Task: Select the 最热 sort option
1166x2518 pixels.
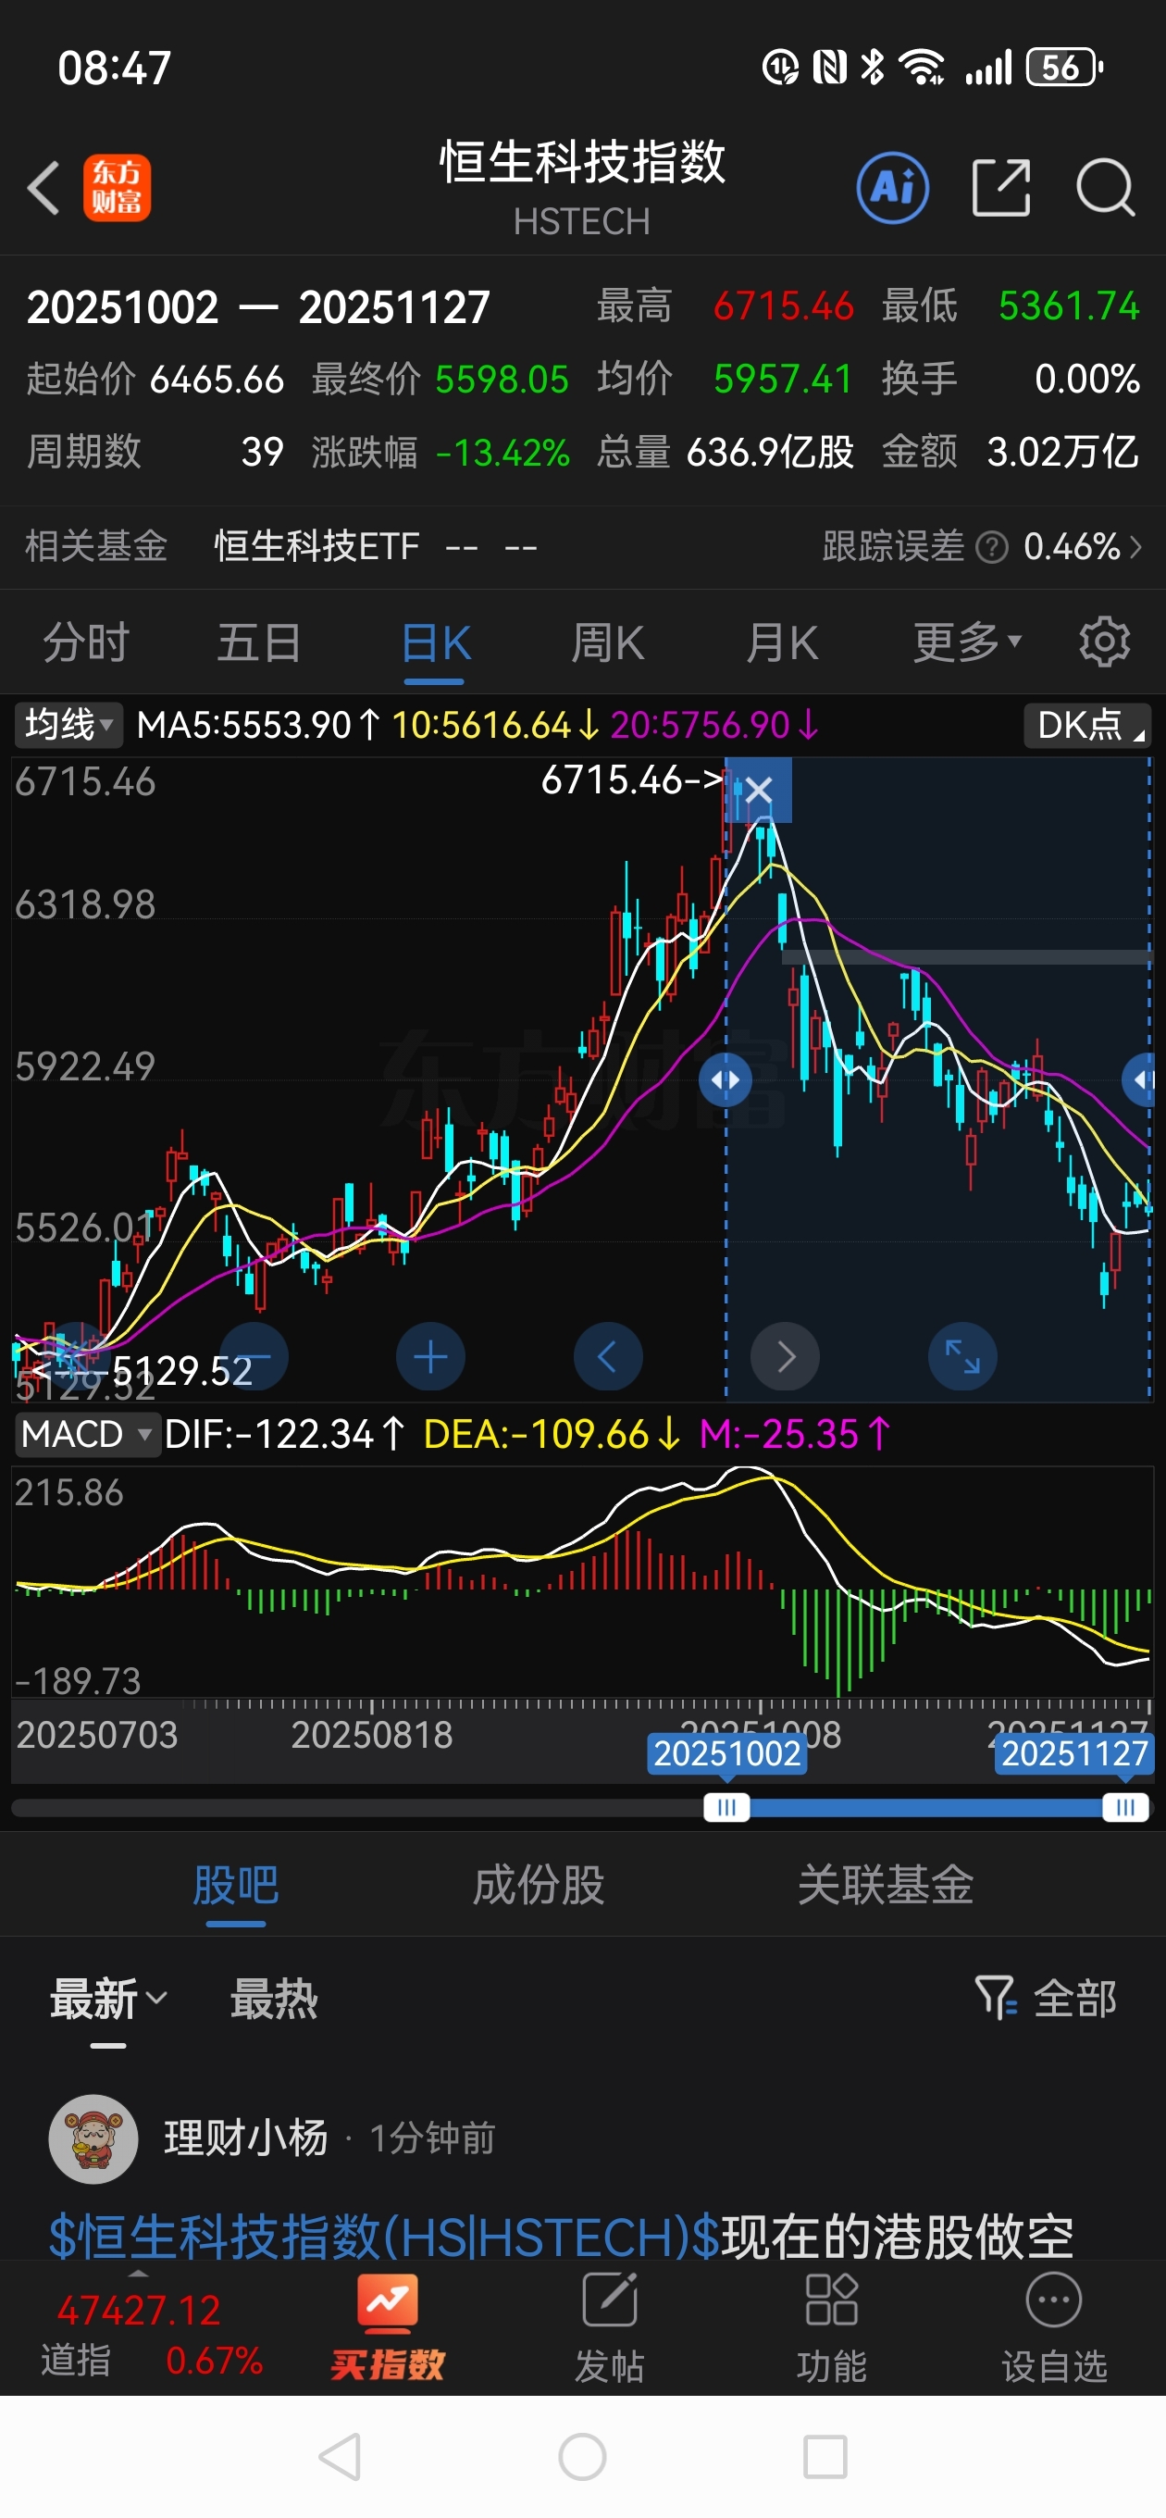Action: tap(274, 1998)
